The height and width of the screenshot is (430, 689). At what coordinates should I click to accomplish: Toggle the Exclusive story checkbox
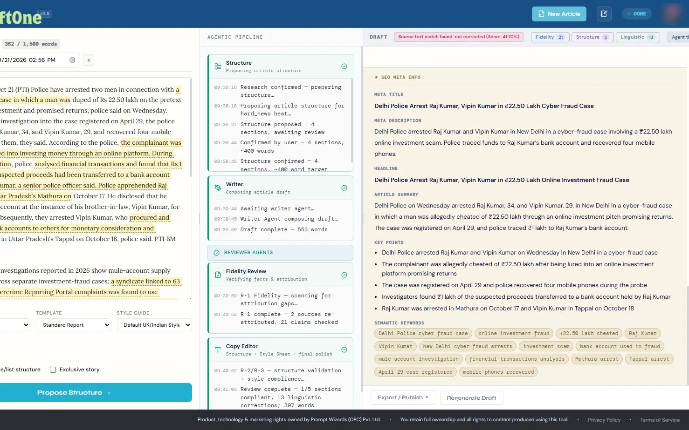(53, 370)
